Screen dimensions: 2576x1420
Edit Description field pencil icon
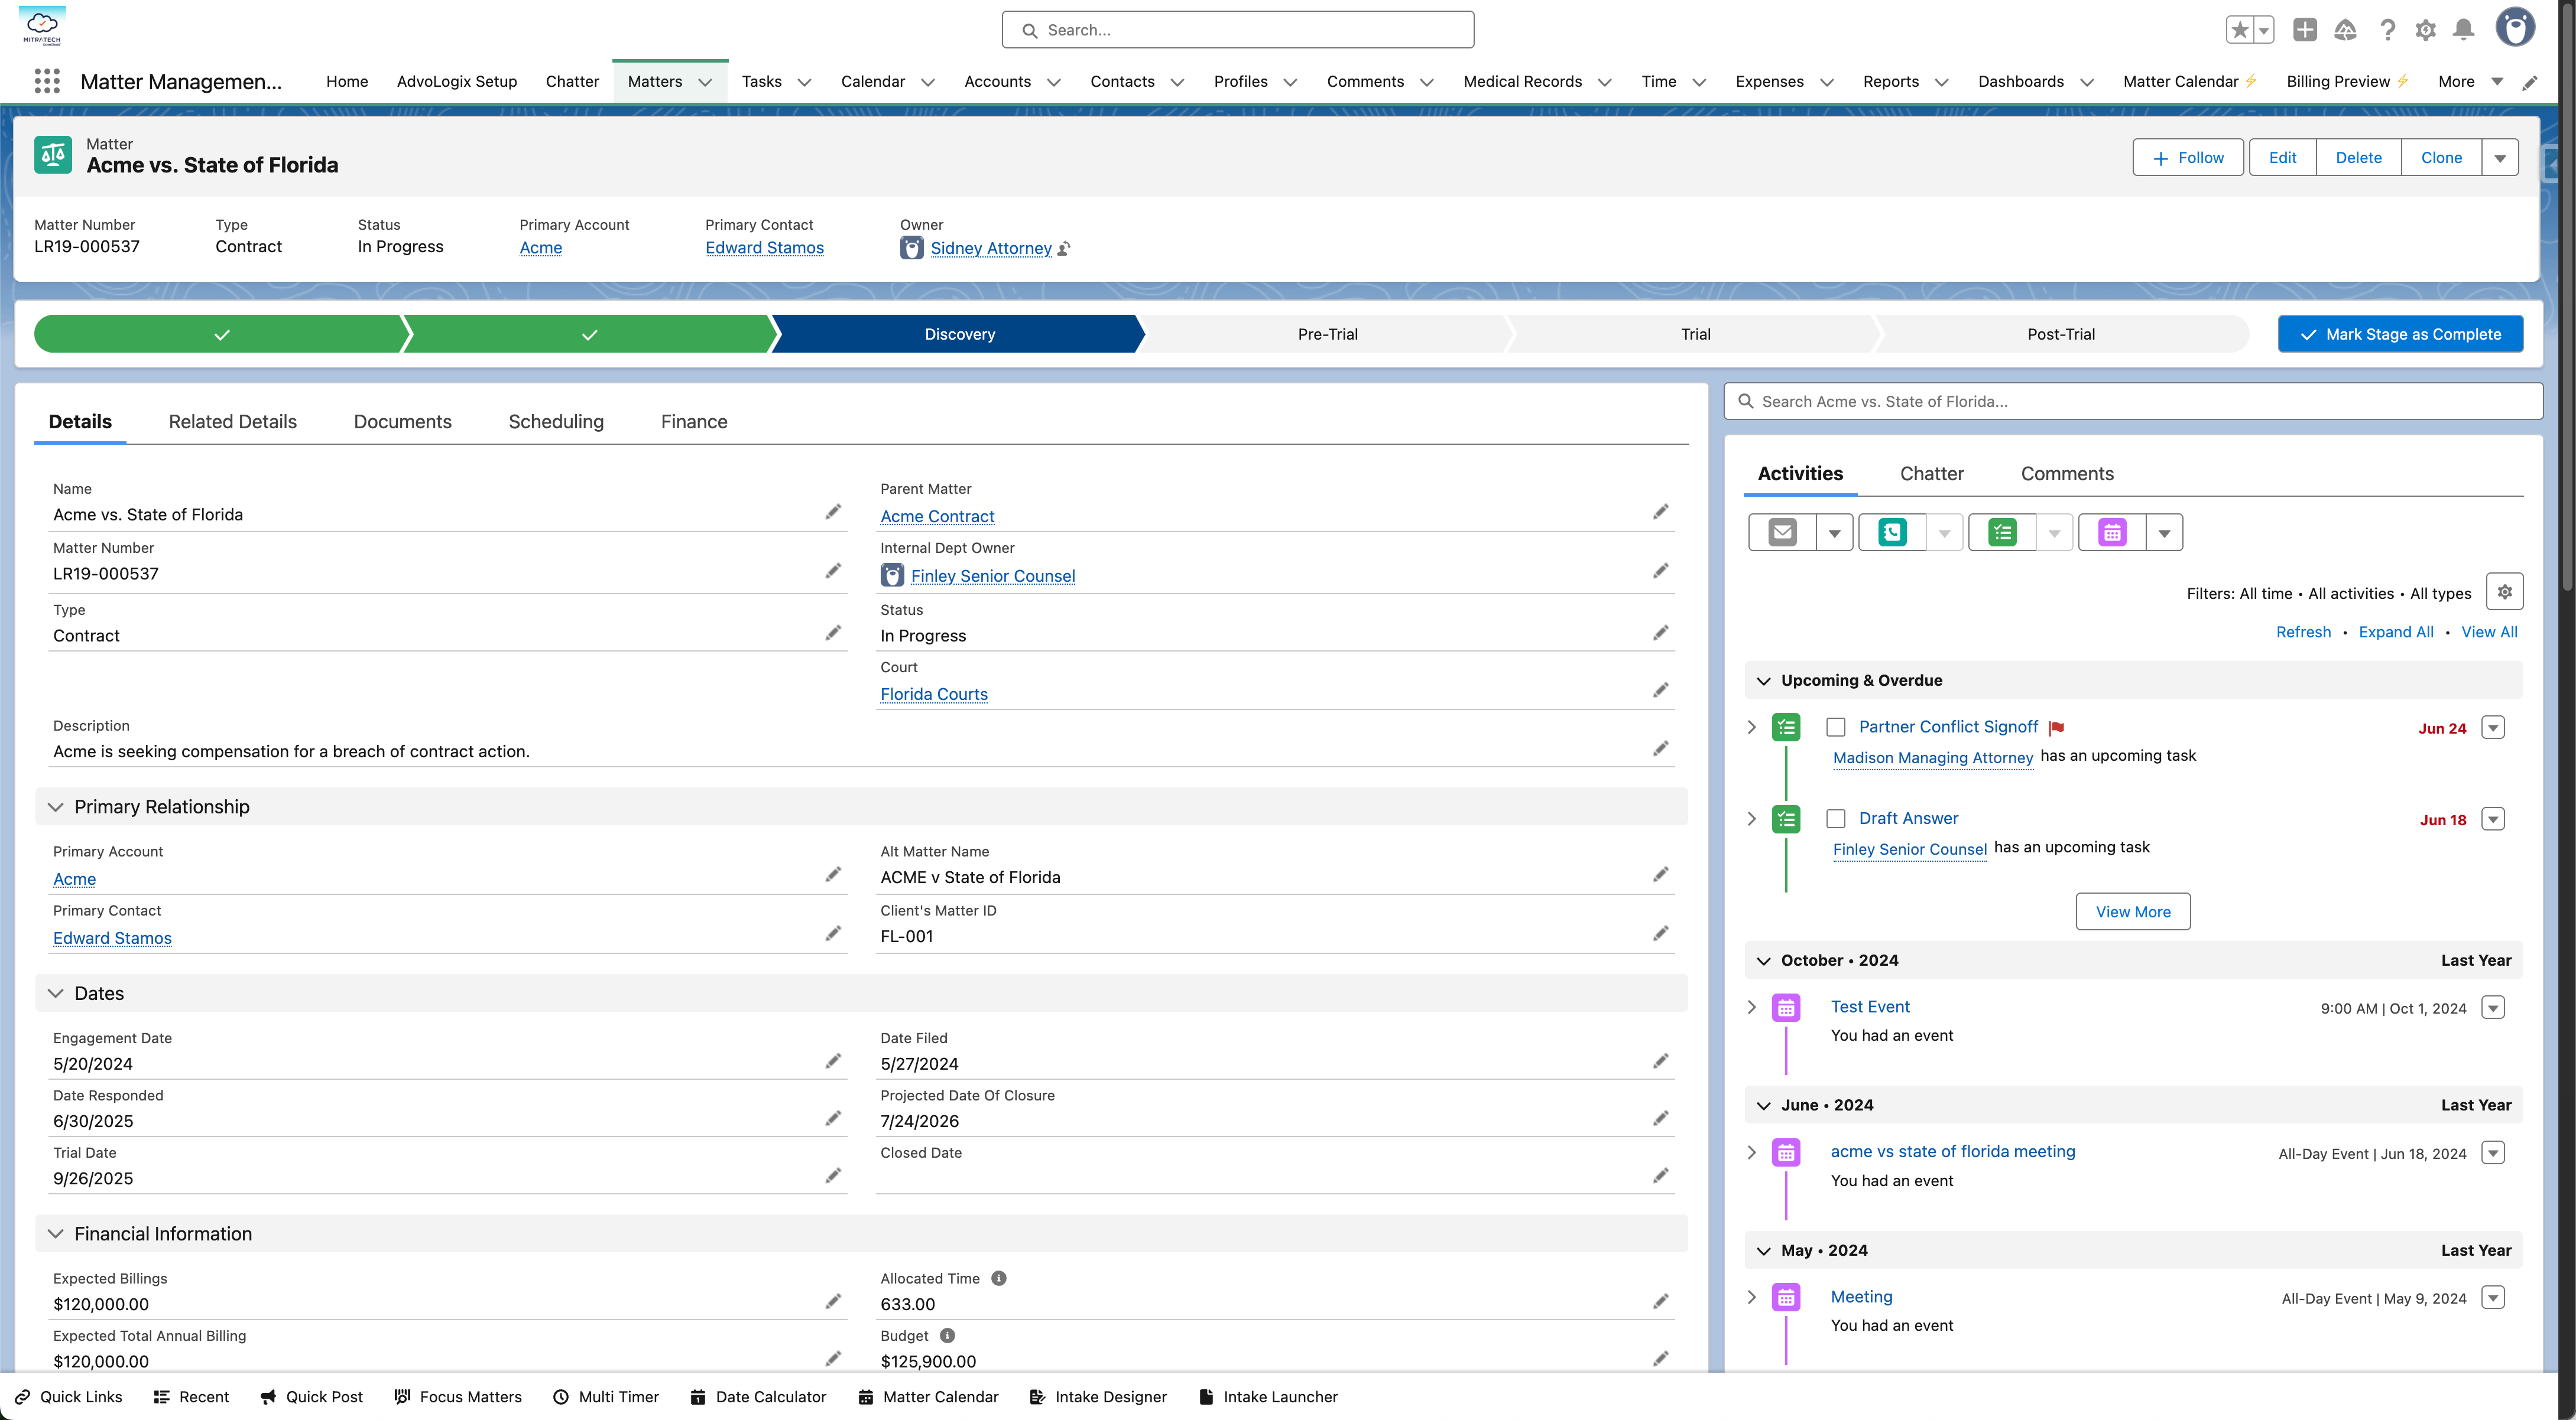[x=1660, y=748]
